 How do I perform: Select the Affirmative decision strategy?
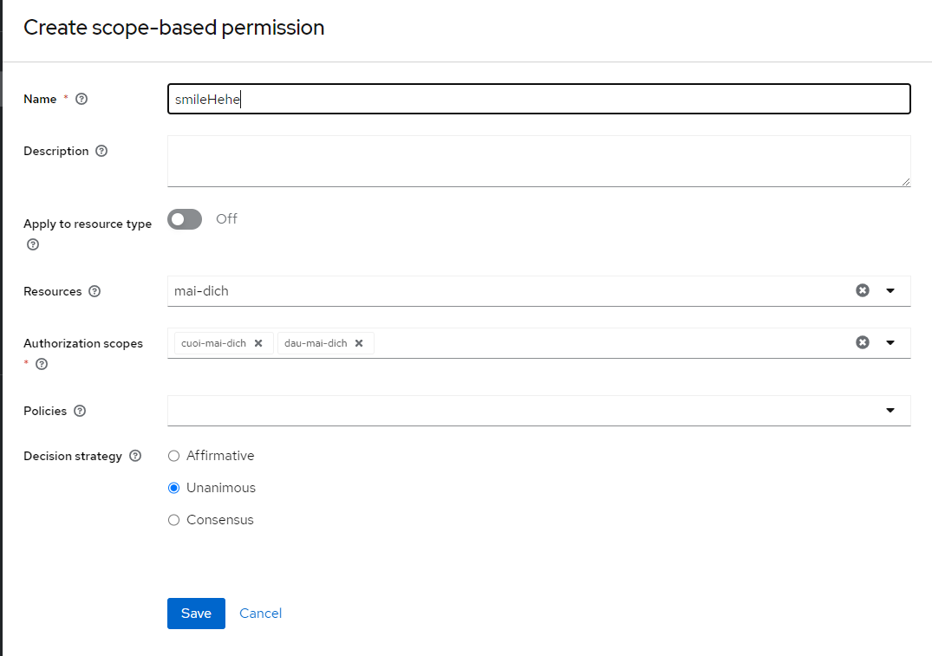click(174, 456)
